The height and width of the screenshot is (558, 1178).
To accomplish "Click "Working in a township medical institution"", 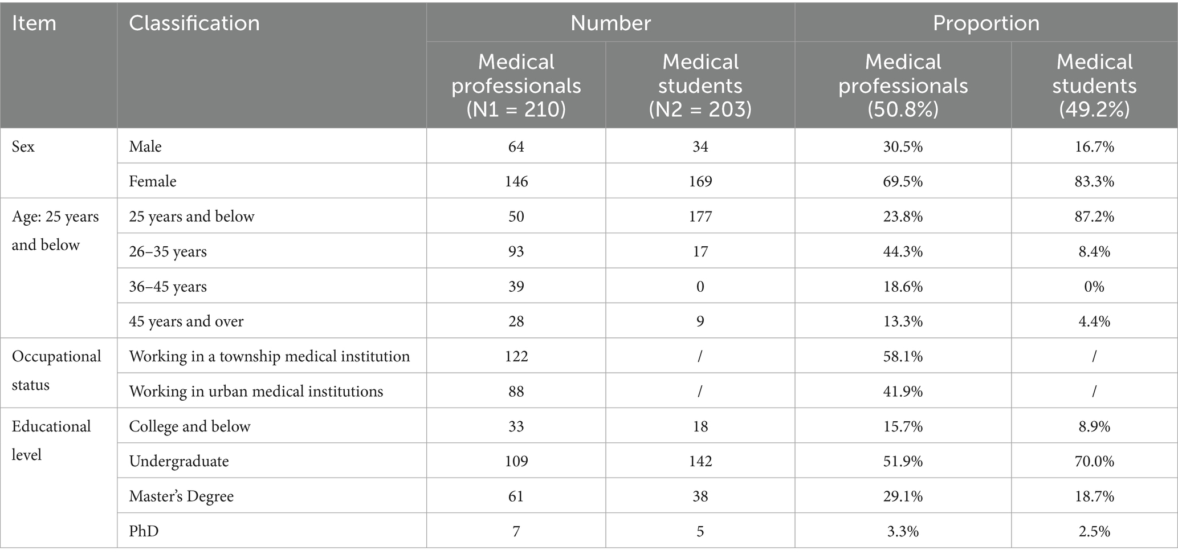I will point(270,356).
